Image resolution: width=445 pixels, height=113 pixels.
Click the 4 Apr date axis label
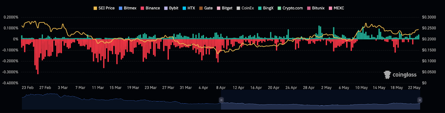[x=203, y=88]
